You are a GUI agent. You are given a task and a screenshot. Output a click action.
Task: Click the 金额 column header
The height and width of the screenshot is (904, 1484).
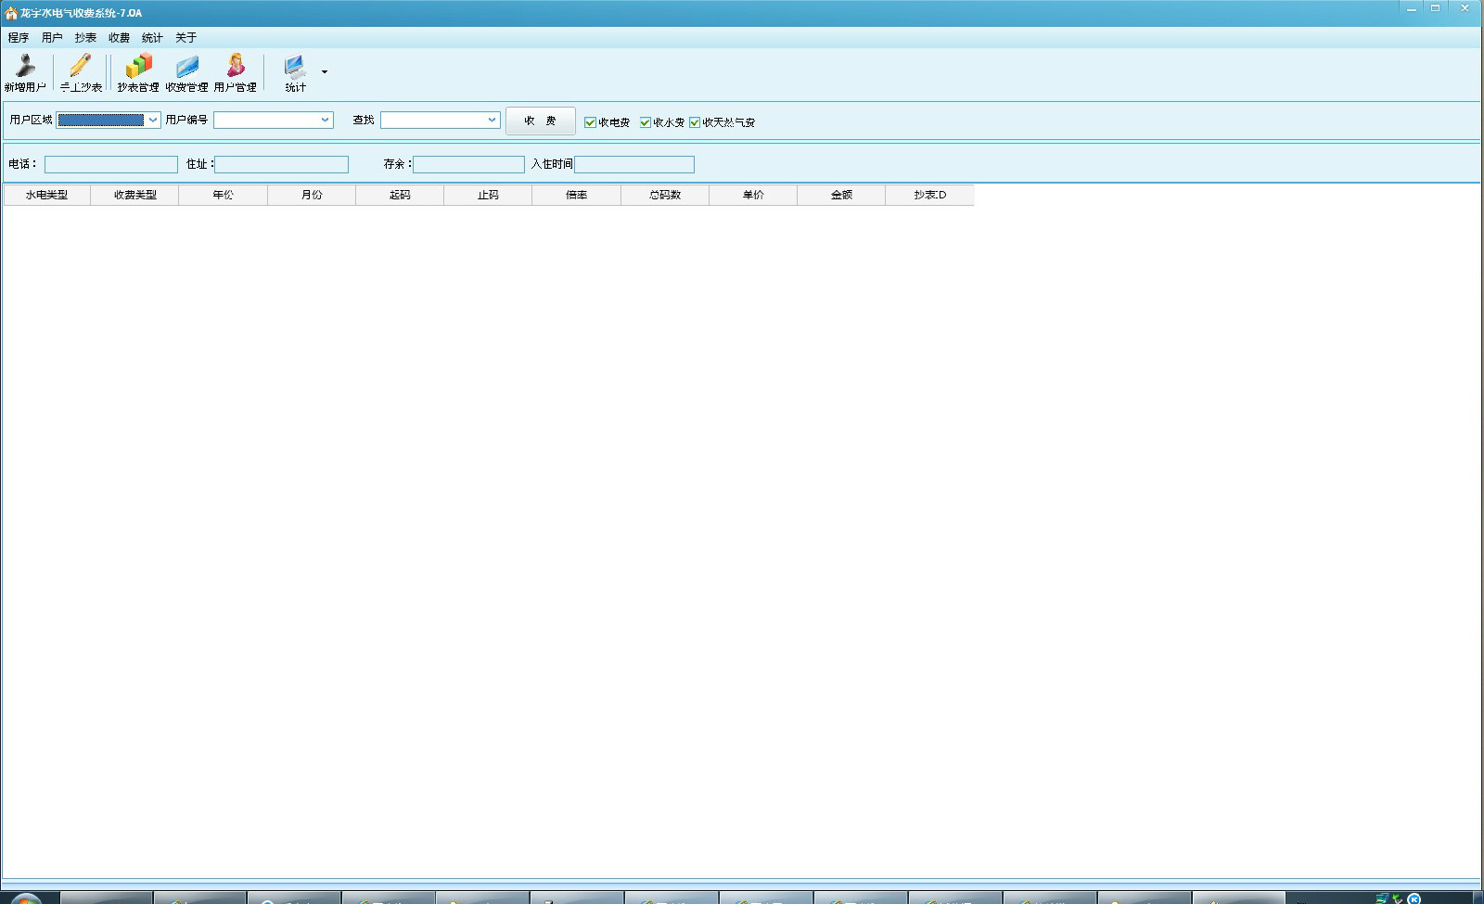tap(841, 195)
